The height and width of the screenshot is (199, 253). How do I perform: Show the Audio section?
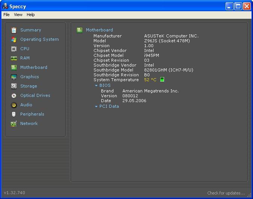[26, 105]
